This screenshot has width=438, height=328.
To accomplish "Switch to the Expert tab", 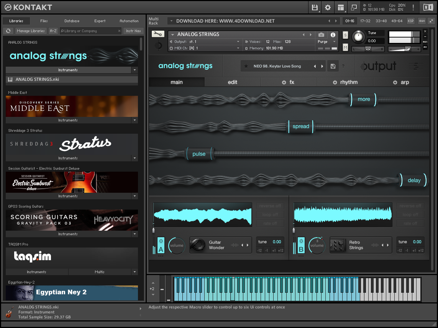I will (100, 21).
